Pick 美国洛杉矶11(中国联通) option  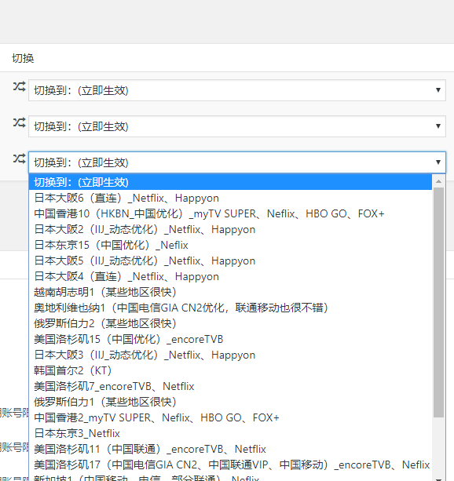tap(230, 449)
